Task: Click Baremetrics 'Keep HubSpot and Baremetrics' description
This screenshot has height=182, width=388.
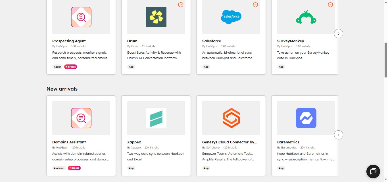Action: (x=306, y=156)
